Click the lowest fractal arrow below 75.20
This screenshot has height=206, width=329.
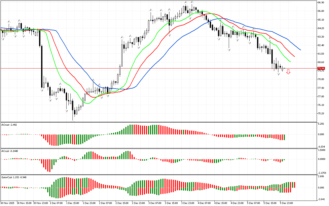coord(73,120)
